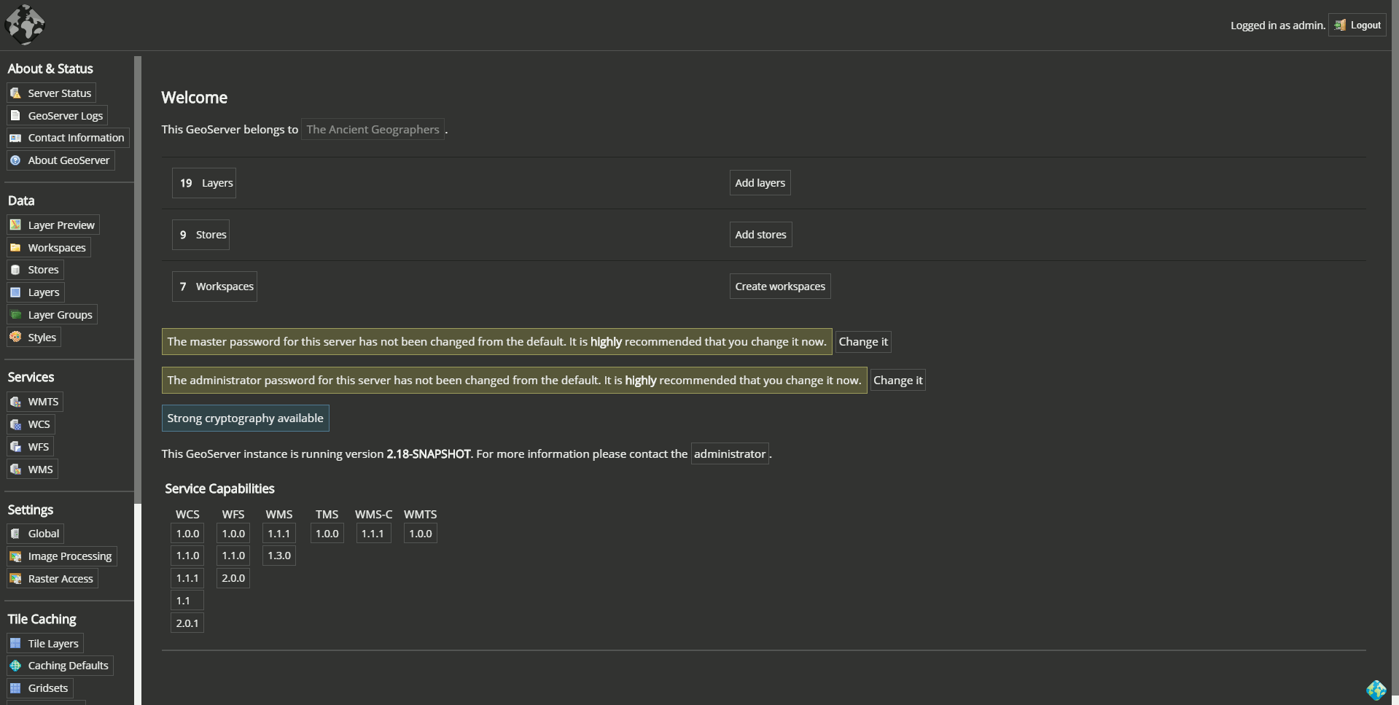Click the Logout button
1399x705 pixels.
1357,25
